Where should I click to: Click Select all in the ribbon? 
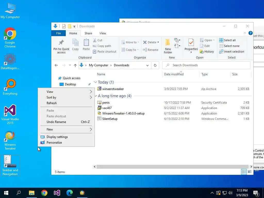click(x=227, y=40)
